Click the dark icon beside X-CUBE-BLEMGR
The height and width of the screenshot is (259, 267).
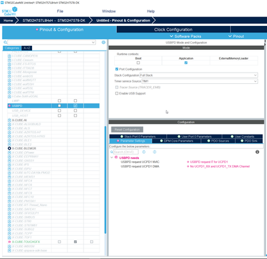click(9, 148)
